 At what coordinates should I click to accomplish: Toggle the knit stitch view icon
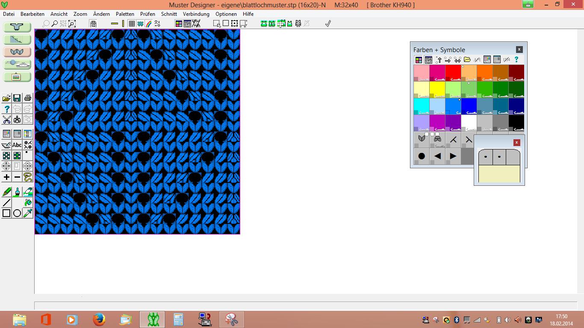click(140, 23)
